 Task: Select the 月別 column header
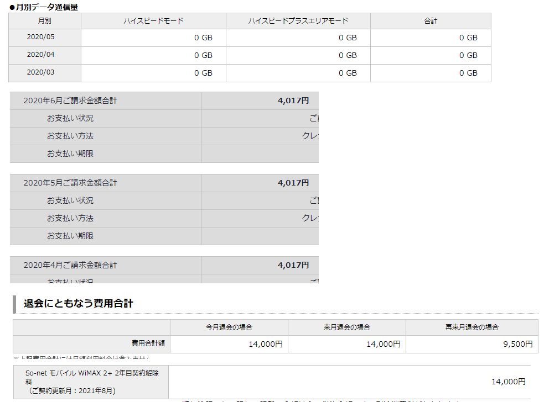[x=45, y=21]
